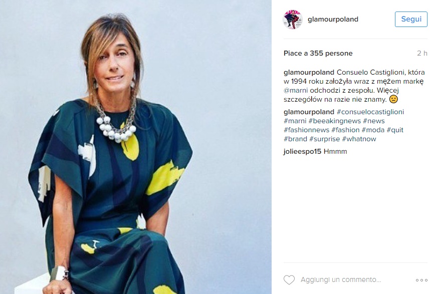Open the jolieespo15 commenter profile
The width and height of the screenshot is (430, 294).
[x=302, y=151]
